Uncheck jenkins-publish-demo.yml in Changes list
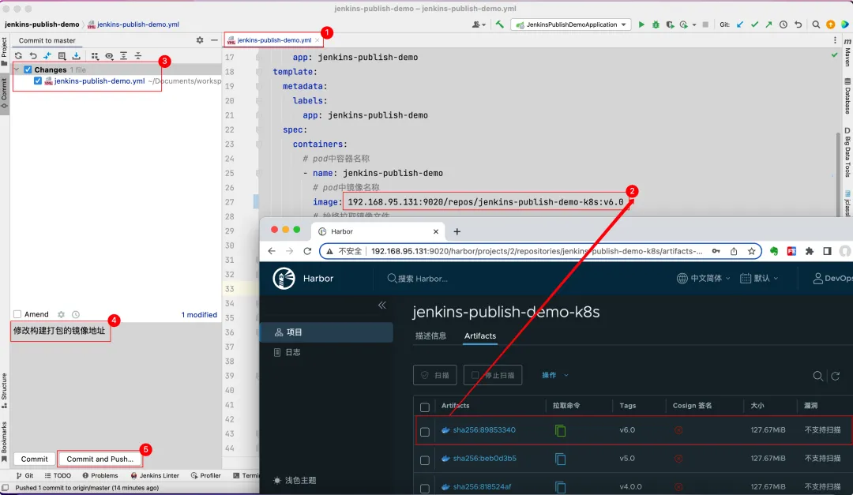 [x=38, y=81]
